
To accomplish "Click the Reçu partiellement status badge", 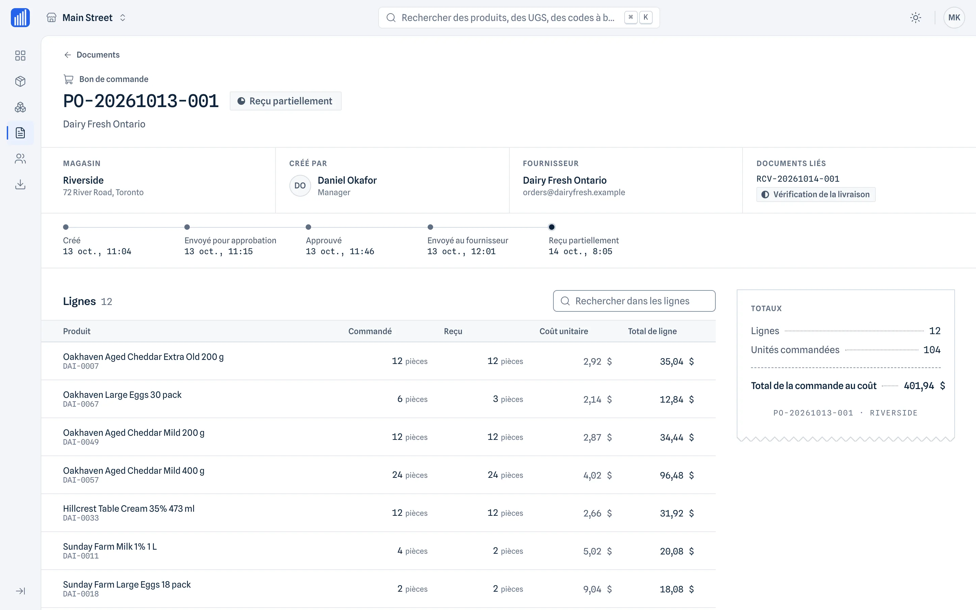I will pyautogui.click(x=286, y=101).
